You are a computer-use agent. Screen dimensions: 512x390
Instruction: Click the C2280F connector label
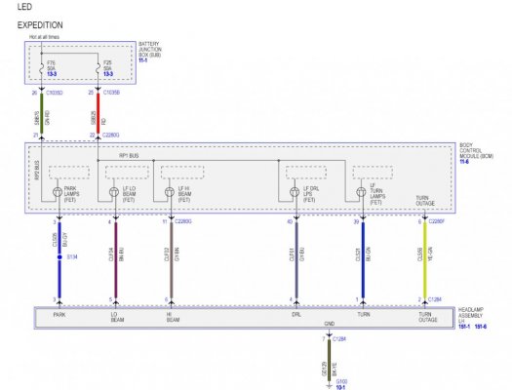pos(437,221)
